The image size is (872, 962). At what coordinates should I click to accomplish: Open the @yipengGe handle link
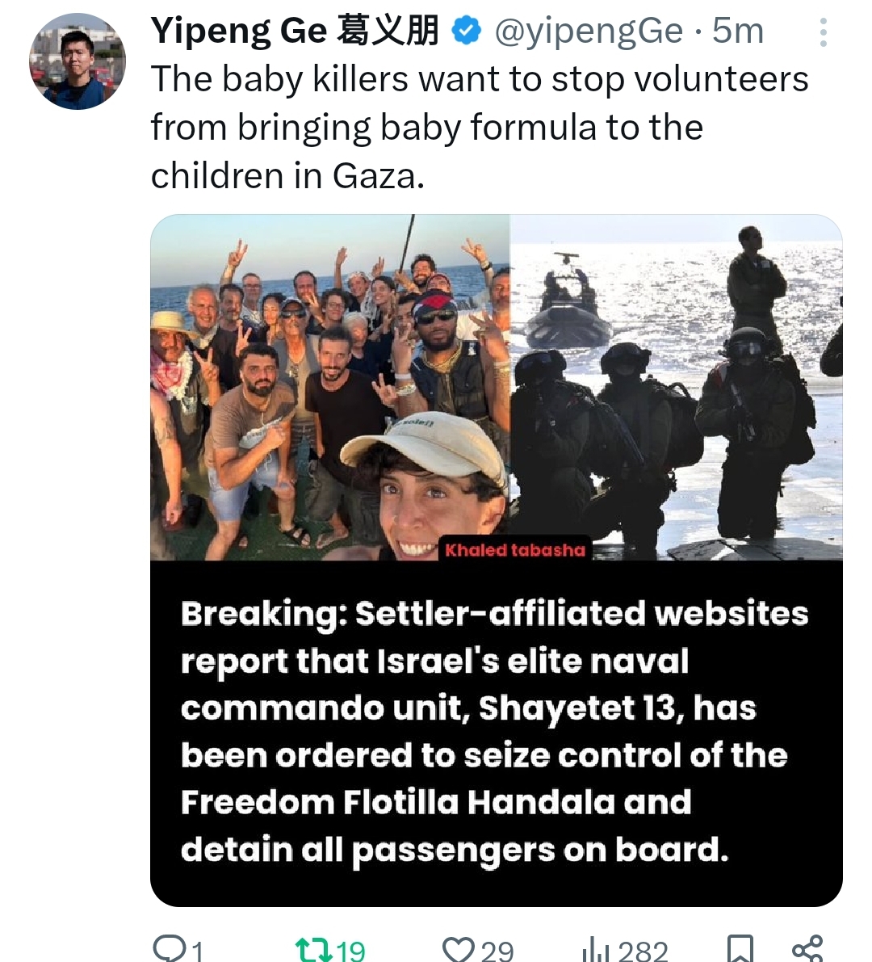(x=588, y=32)
